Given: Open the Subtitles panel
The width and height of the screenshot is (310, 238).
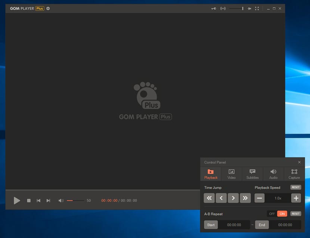Looking at the screenshot, I should (252, 174).
